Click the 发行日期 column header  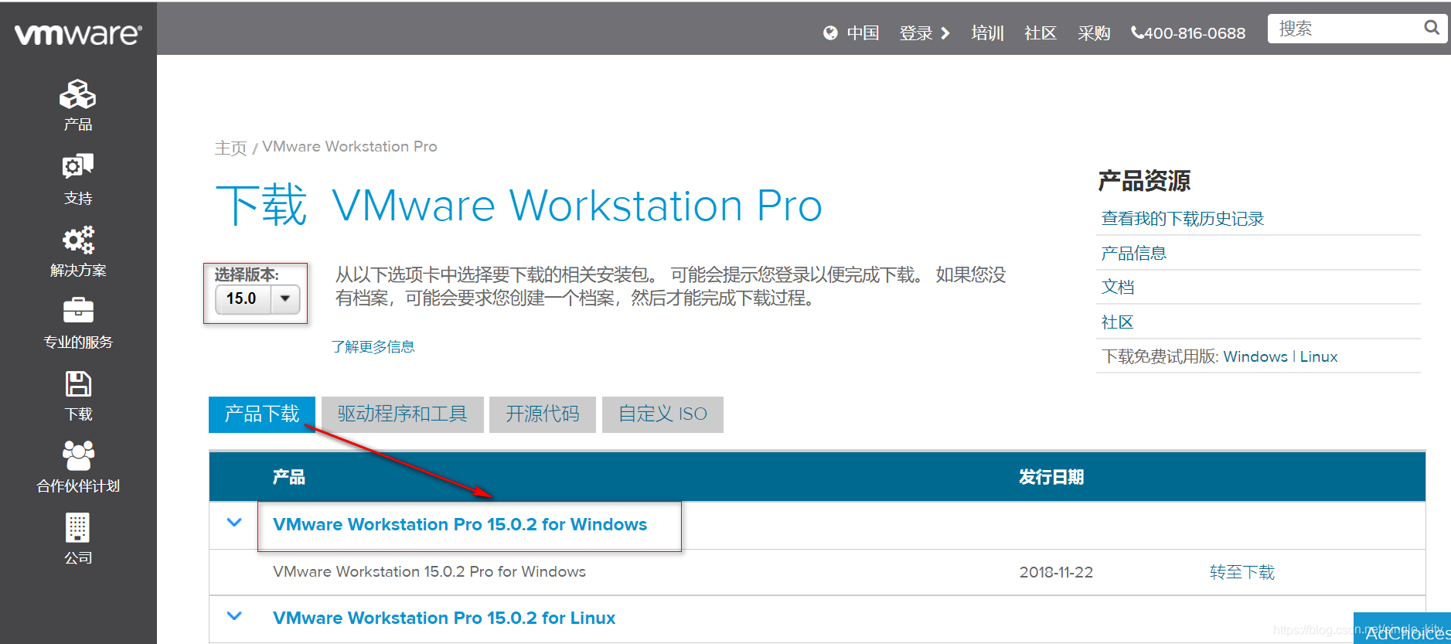(x=1051, y=477)
